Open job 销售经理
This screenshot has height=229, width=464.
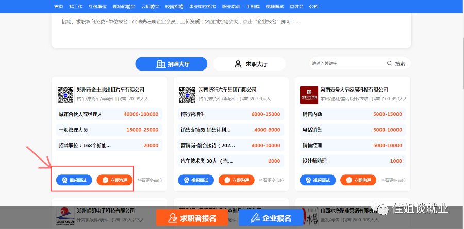pos(353,146)
